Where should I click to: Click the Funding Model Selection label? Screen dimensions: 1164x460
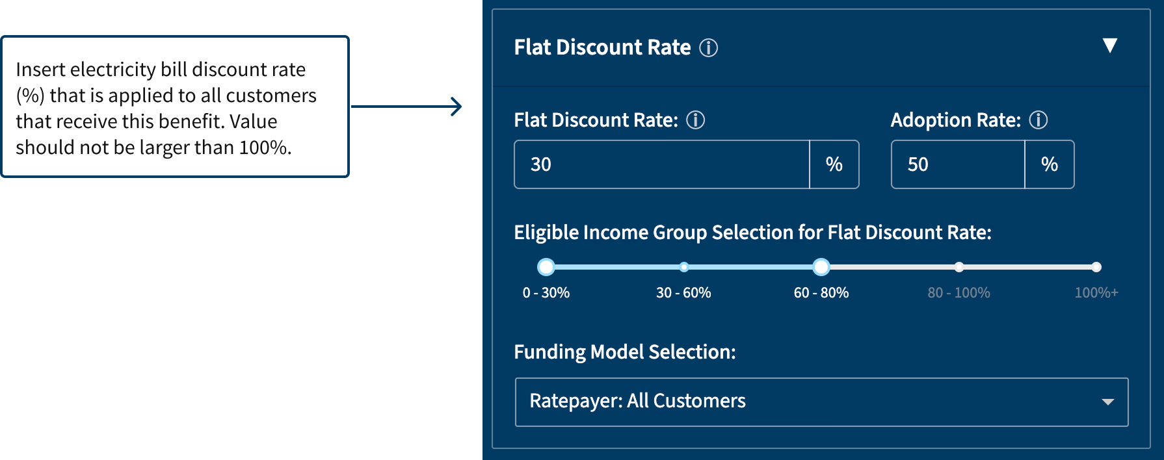tap(624, 351)
